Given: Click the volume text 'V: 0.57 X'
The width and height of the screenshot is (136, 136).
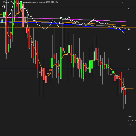Looking at the screenshot, I should [132, 120].
